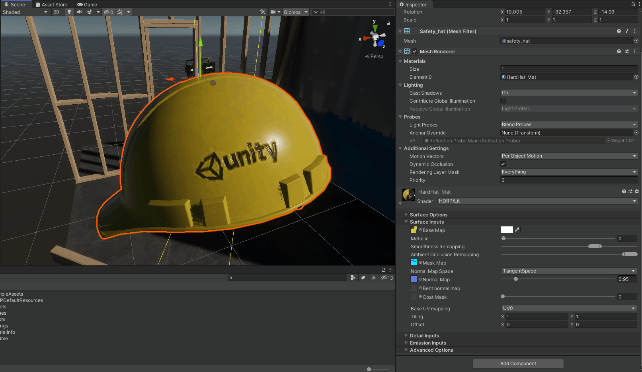The width and height of the screenshot is (642, 372).
Task: Open the Shaded draw mode dropdown
Action: [25, 12]
